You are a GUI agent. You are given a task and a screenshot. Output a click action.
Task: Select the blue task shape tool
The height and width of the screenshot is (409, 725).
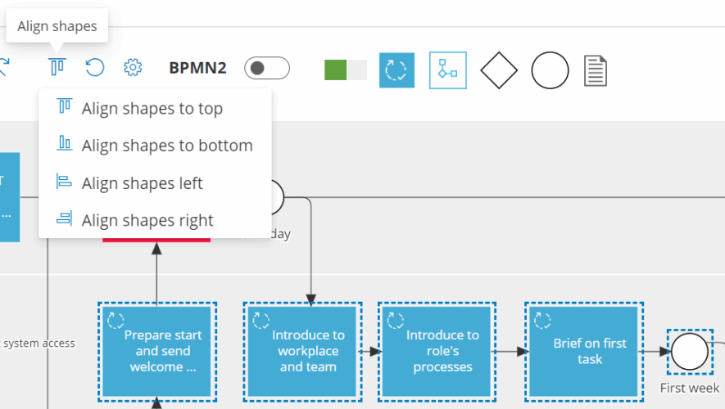click(396, 70)
